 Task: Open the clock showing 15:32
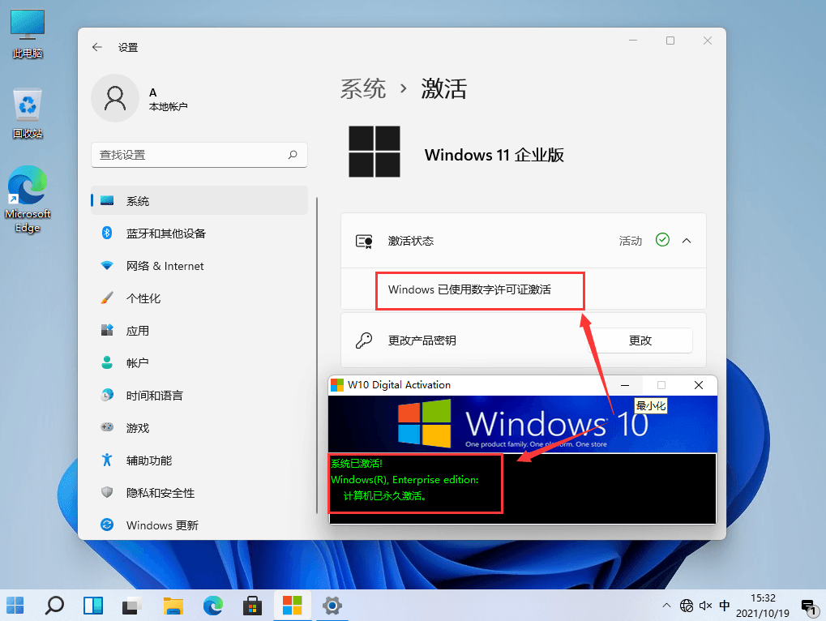[763, 606]
